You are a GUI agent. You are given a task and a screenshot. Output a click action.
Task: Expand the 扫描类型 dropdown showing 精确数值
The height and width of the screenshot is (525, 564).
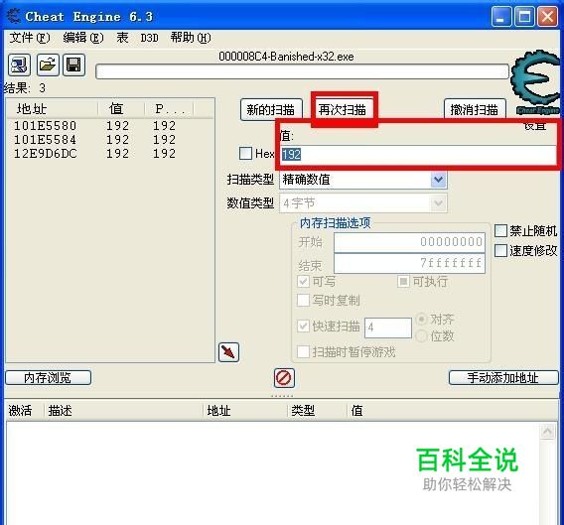(439, 179)
